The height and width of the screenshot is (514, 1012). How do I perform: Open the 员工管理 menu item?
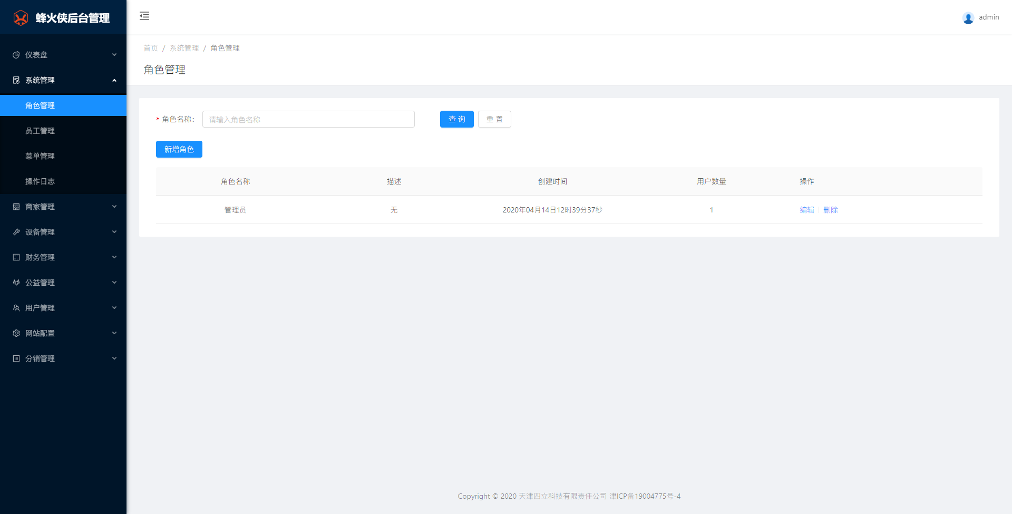coord(41,130)
